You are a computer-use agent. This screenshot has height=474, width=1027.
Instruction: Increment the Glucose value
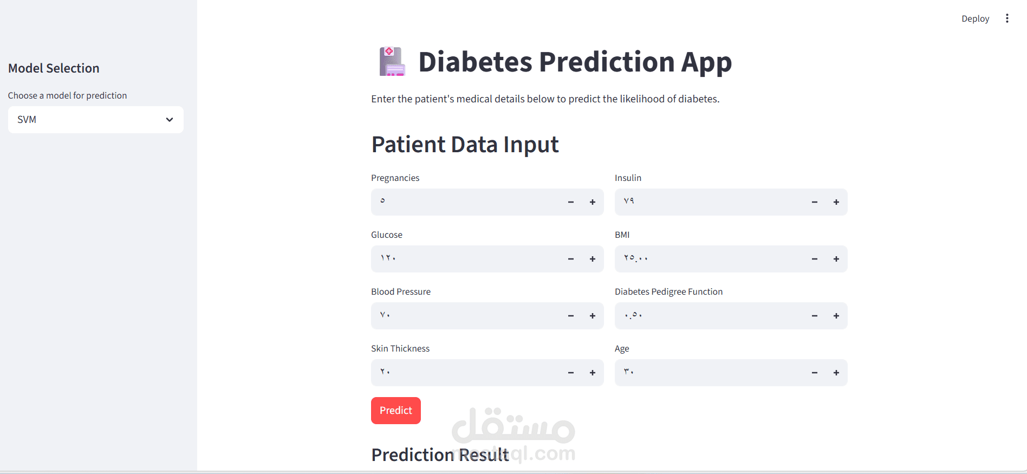click(x=593, y=259)
